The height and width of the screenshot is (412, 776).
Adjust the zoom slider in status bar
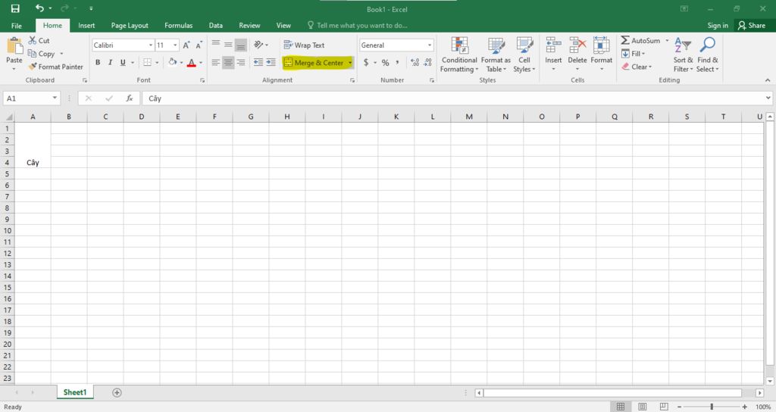tap(711, 407)
